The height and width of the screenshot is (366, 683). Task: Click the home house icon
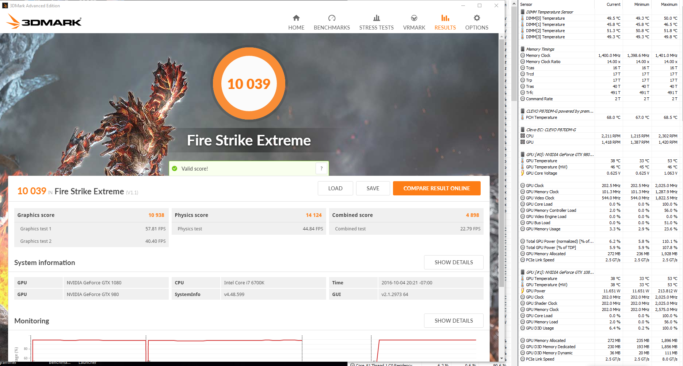pyautogui.click(x=296, y=18)
